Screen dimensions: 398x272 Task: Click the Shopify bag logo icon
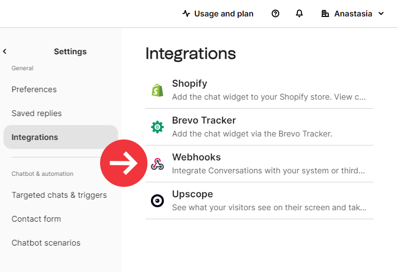click(x=157, y=90)
